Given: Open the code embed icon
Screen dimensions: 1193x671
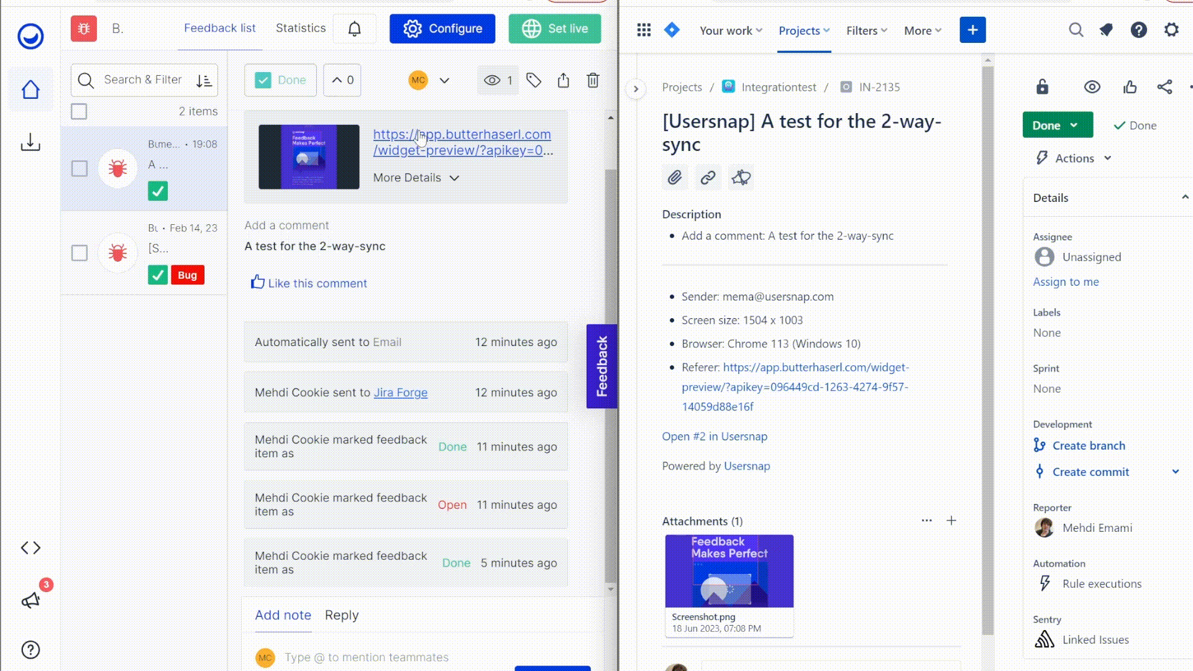Looking at the screenshot, I should pyautogui.click(x=30, y=547).
